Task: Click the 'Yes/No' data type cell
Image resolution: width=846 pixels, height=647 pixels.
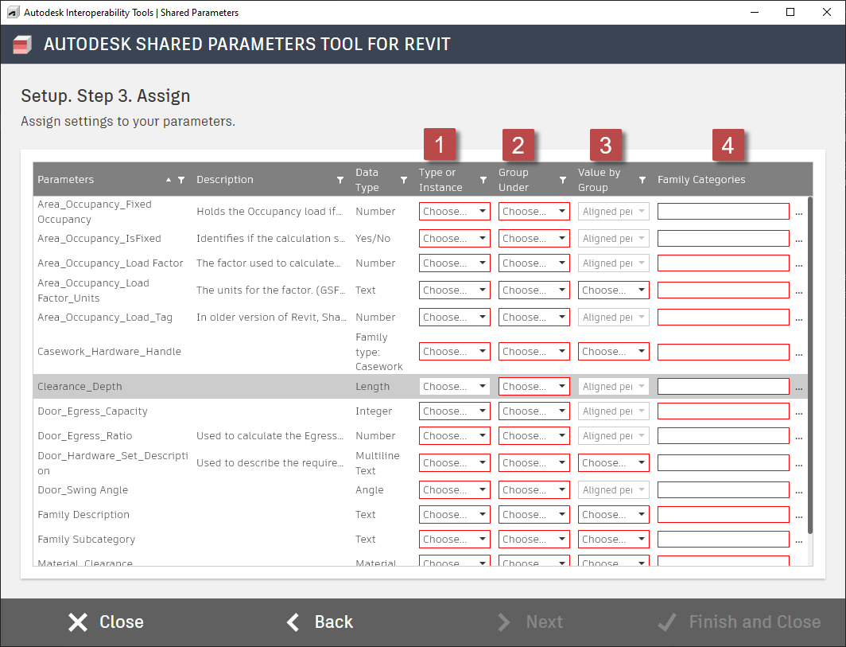Action: pos(373,238)
